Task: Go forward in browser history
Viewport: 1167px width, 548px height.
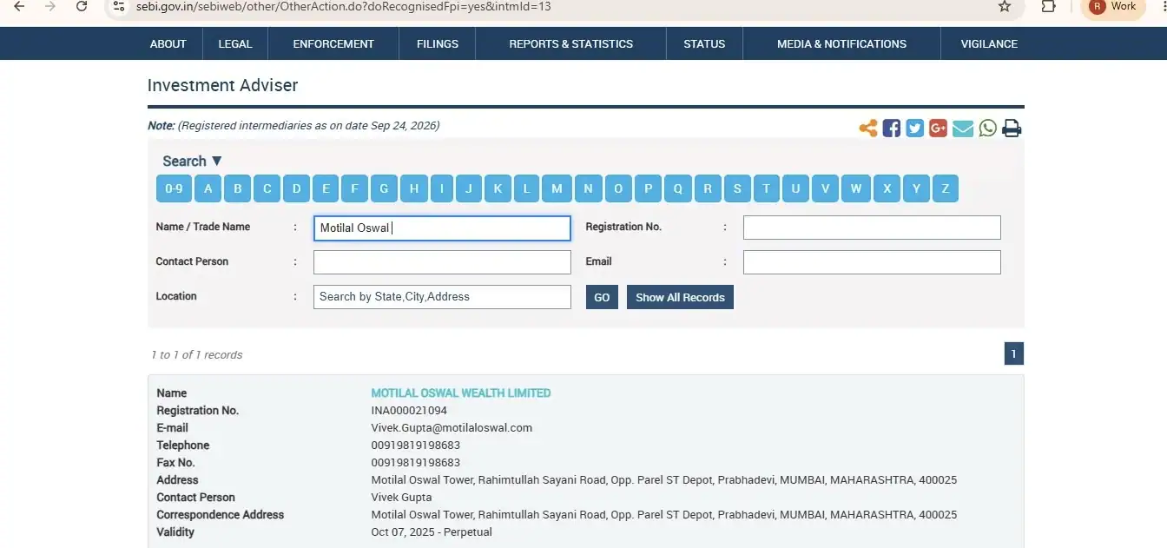Action: click(50, 6)
